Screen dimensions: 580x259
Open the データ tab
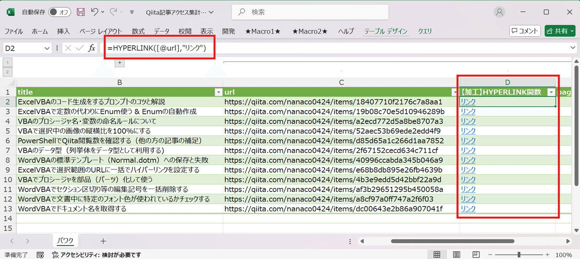[162, 31]
